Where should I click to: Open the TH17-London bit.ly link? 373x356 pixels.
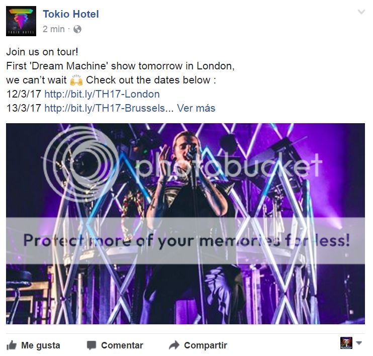click(102, 94)
